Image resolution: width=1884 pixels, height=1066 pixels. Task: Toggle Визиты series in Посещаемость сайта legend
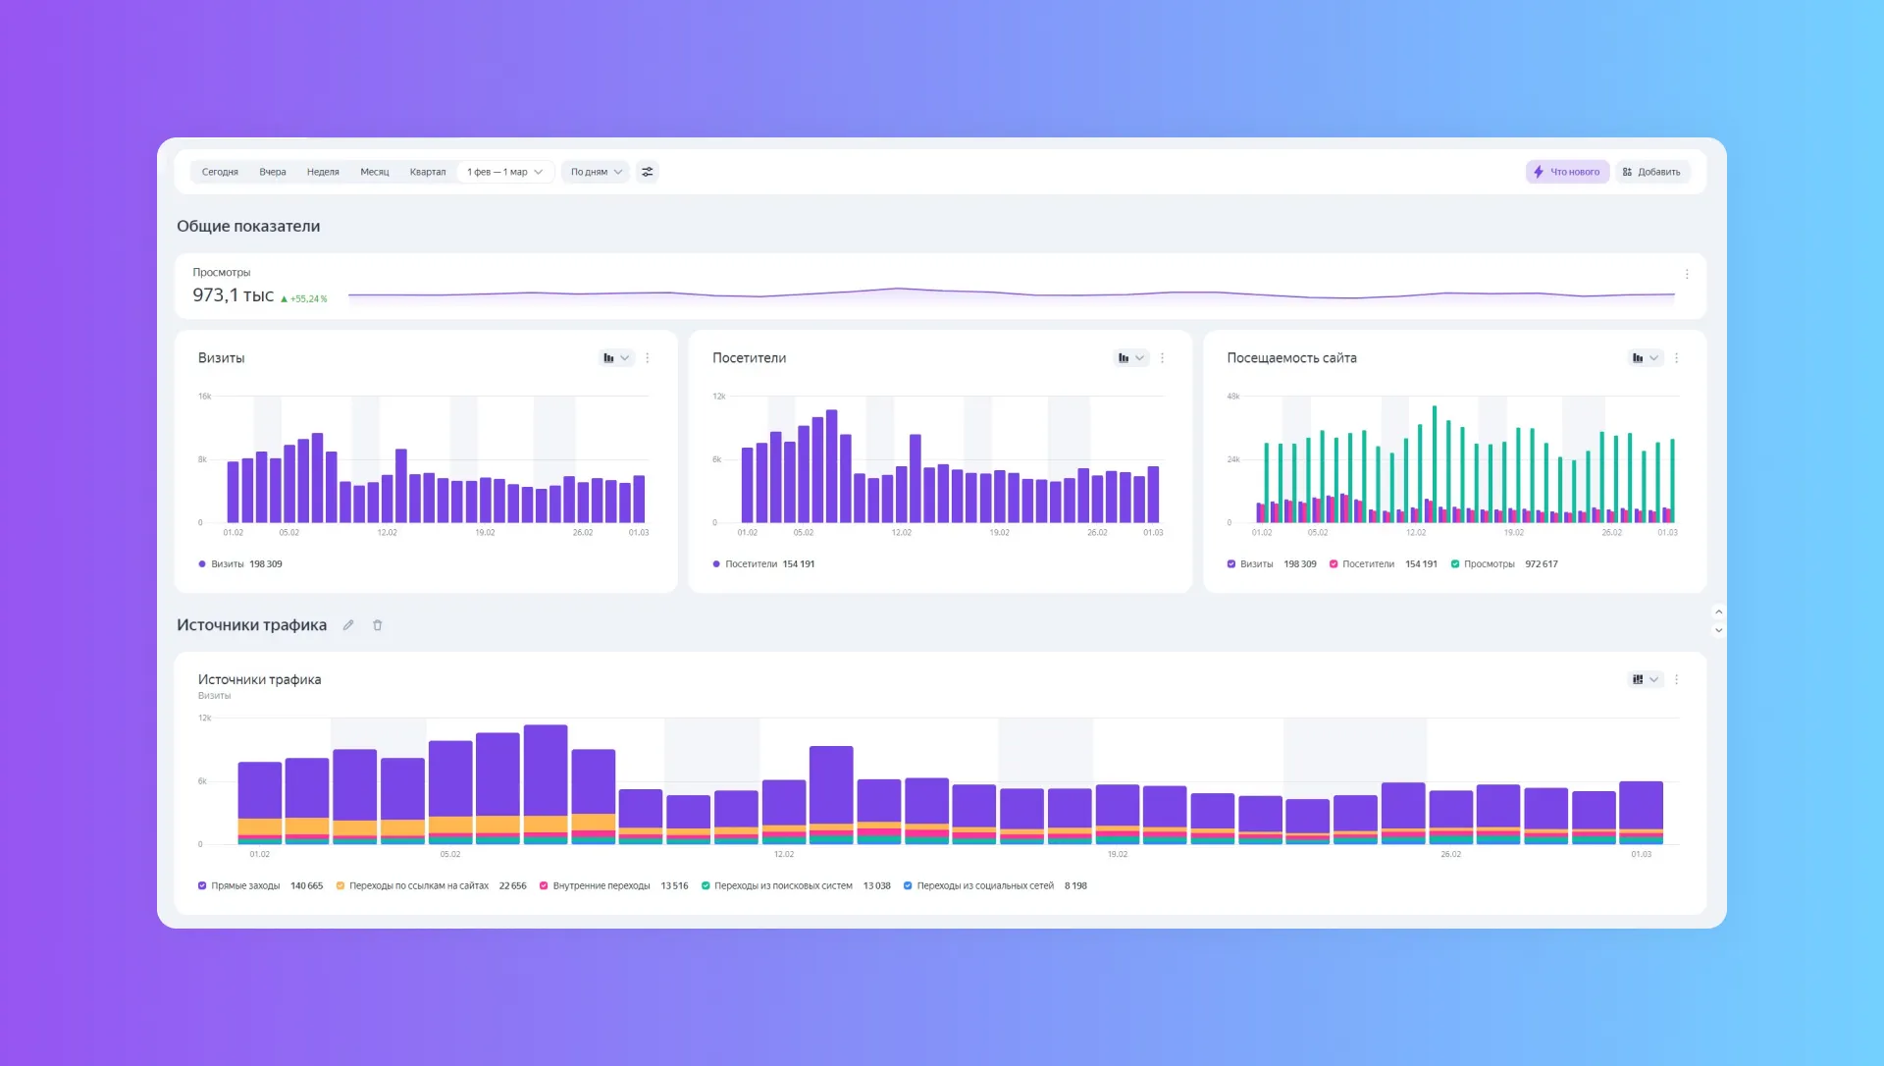1231,564
